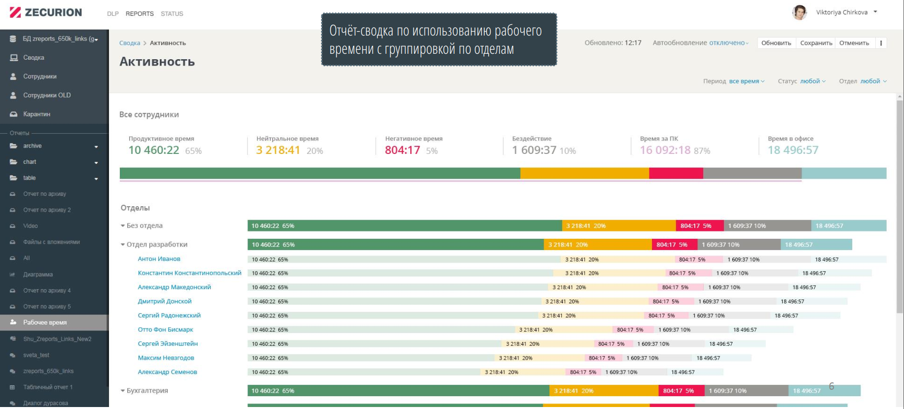This screenshot has height=409, width=904.
Task: Click the Сводка monitor icon in sidebar
Action: (x=14, y=58)
